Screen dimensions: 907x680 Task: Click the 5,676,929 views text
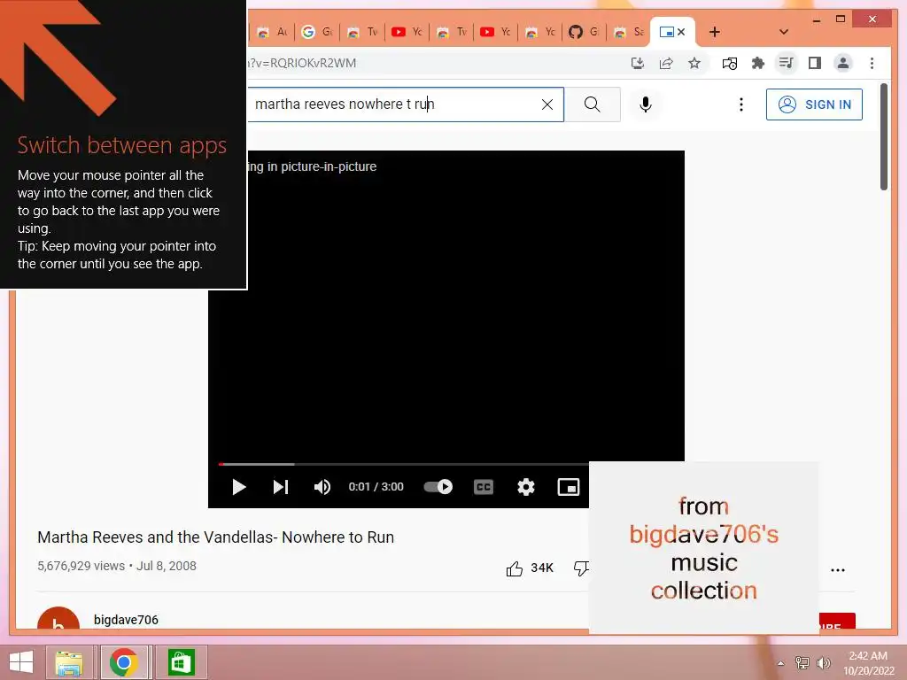click(81, 566)
